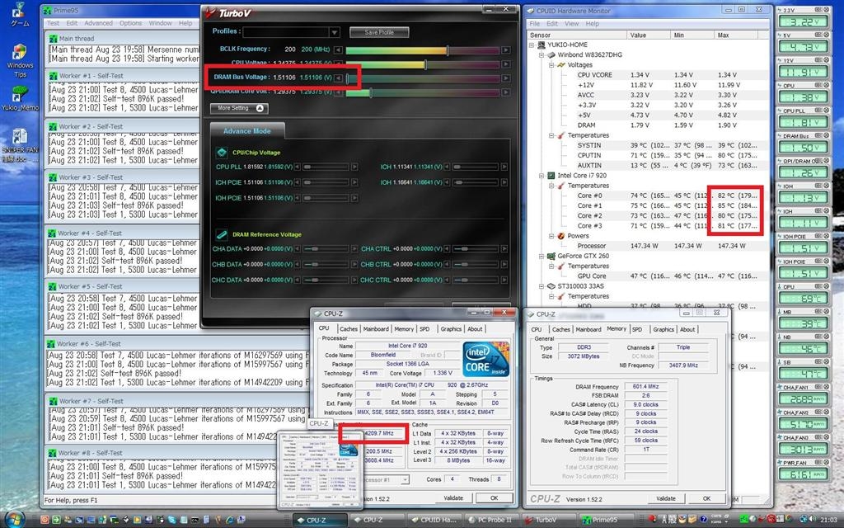
Task: Click the Intel Core i7 logo in CPU-Z
Action: (485, 359)
